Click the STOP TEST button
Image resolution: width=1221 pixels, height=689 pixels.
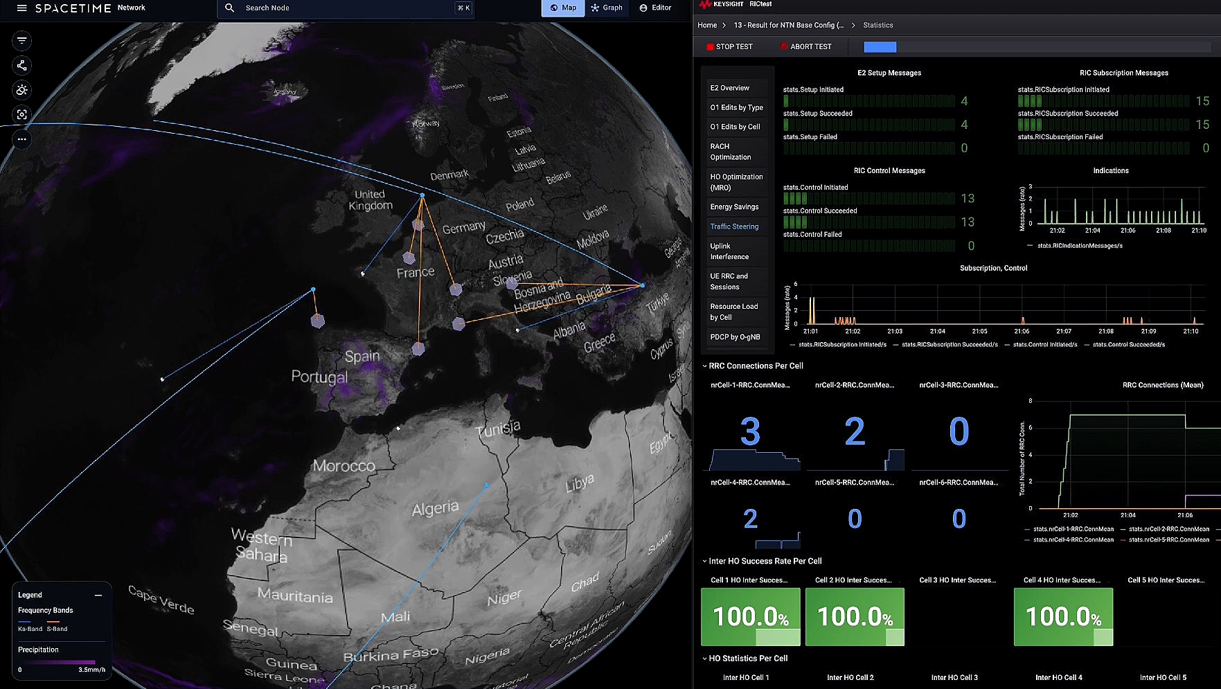pyautogui.click(x=729, y=46)
